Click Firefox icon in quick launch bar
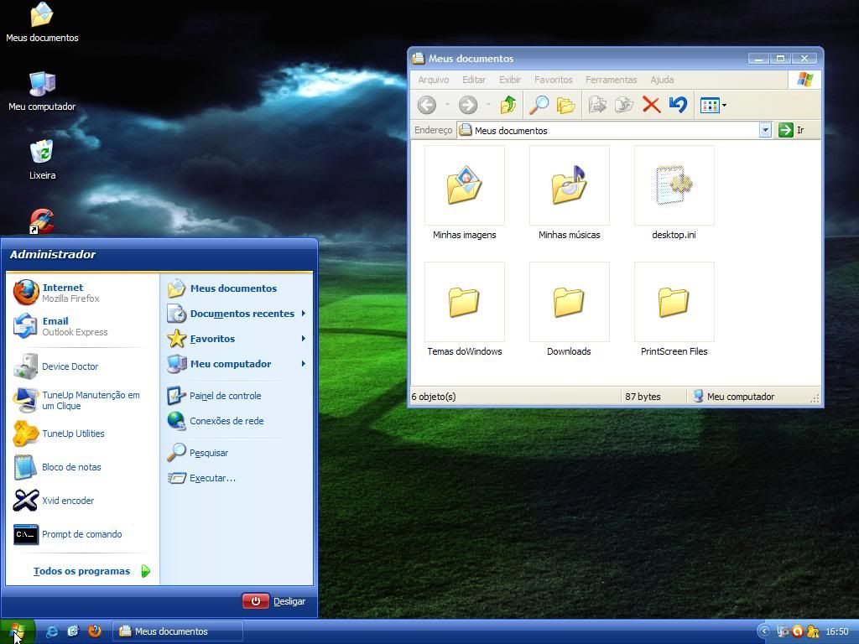The image size is (859, 644). 95,631
